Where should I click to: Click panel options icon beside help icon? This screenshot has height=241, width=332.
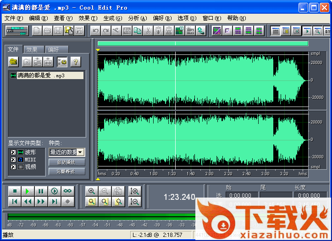[x=62, y=62]
